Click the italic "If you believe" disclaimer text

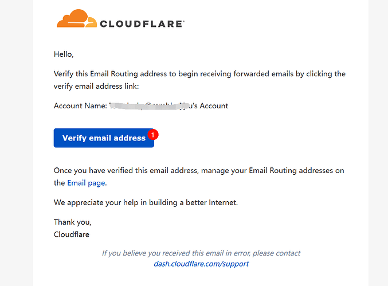[x=201, y=253]
